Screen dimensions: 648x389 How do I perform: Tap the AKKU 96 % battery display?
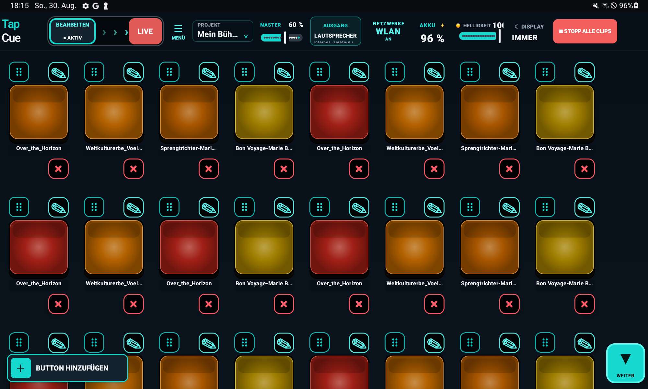pyautogui.click(x=432, y=33)
